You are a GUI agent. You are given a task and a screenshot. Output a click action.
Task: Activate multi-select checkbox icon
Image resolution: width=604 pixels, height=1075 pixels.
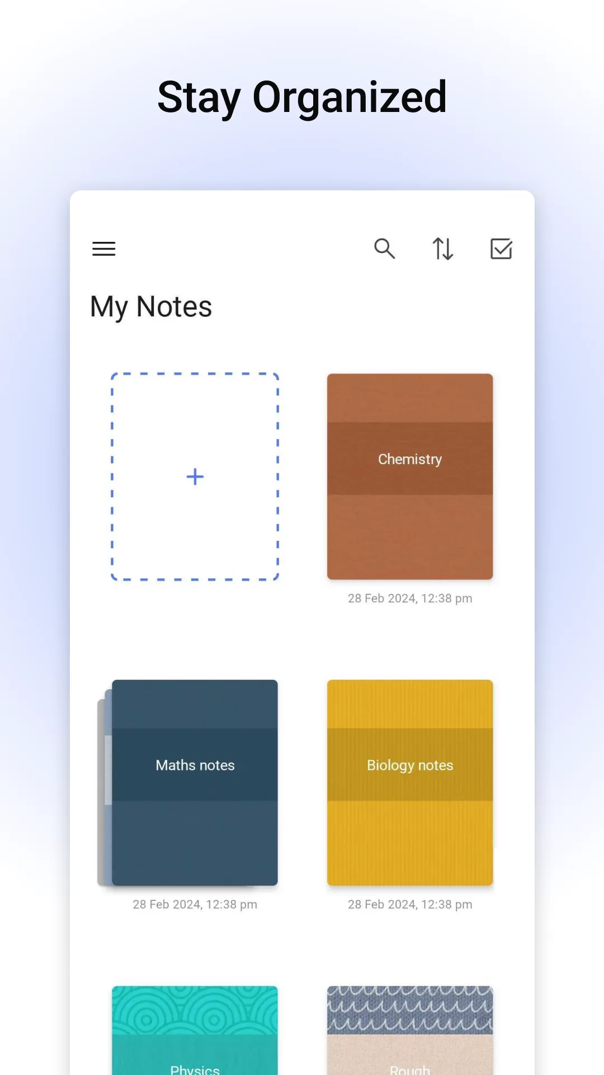click(501, 249)
